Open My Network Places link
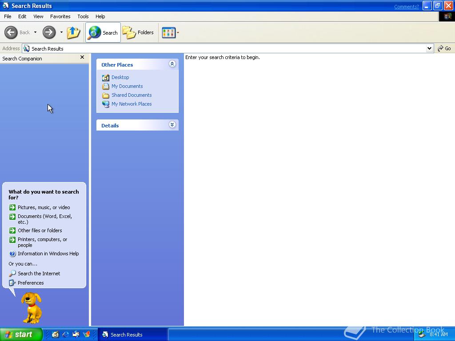 click(132, 104)
